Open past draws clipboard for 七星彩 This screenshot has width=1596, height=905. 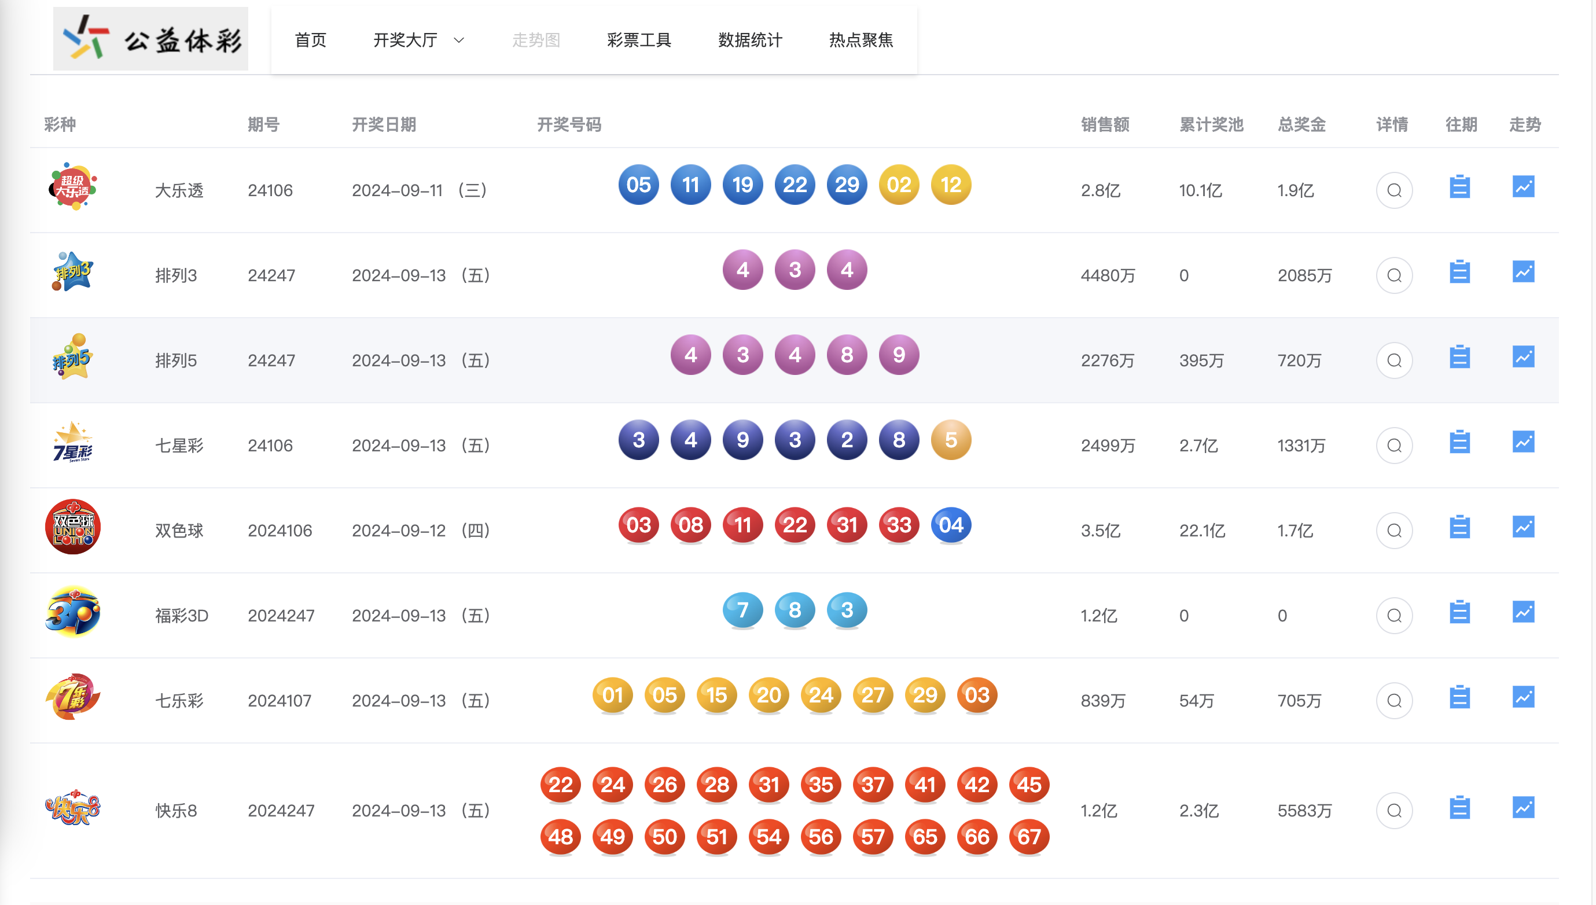[x=1459, y=442]
